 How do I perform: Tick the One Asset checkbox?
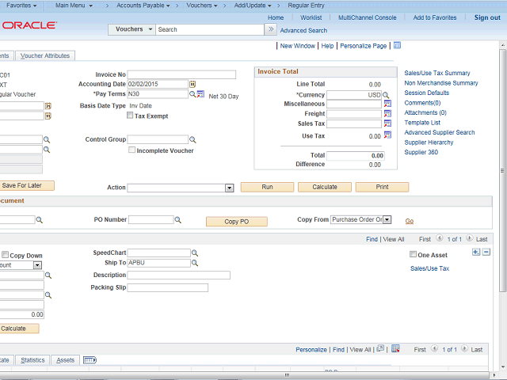point(413,255)
